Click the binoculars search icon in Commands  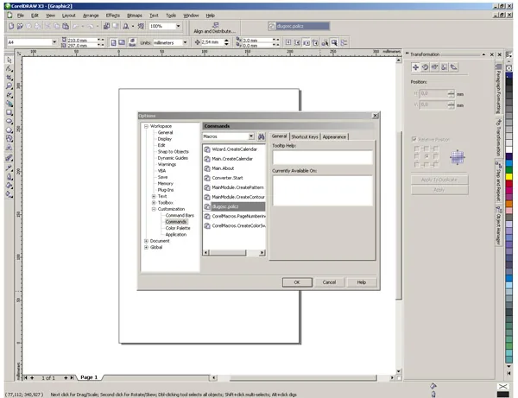click(x=261, y=136)
